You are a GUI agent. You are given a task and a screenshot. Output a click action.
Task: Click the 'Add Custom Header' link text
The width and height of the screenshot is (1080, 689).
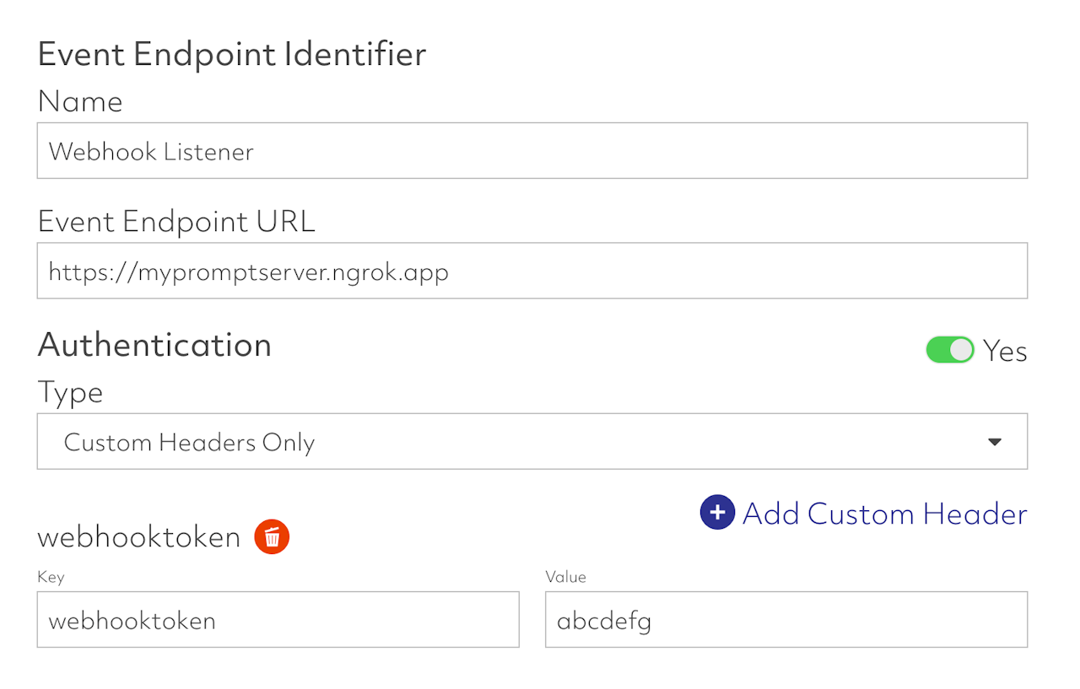[884, 514]
